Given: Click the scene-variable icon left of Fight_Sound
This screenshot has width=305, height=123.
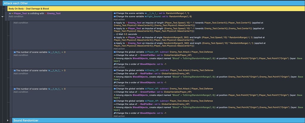Looking at the screenshot, I should pyautogui.click(x=146, y=17).
